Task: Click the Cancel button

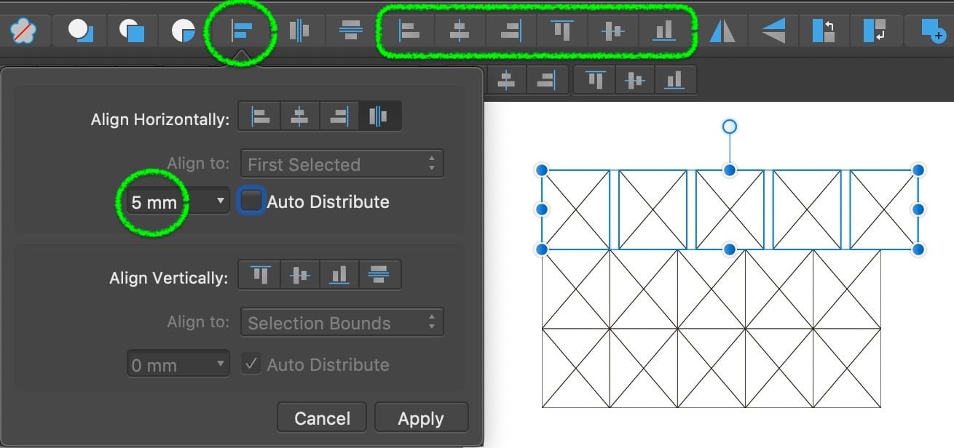Action: click(x=321, y=417)
